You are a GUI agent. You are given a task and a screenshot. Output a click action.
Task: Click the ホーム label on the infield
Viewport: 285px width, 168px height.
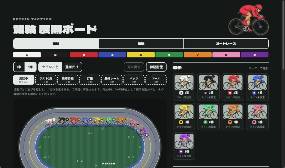click(x=80, y=161)
